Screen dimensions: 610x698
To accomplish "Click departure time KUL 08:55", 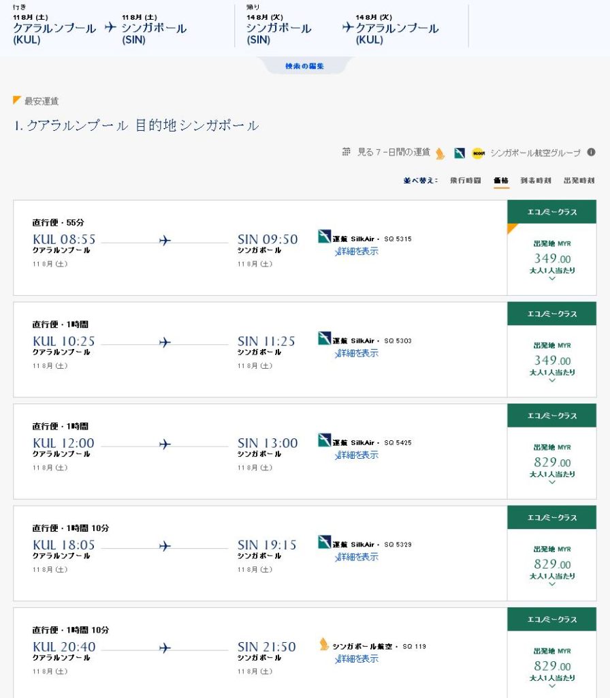I will click(x=64, y=239).
